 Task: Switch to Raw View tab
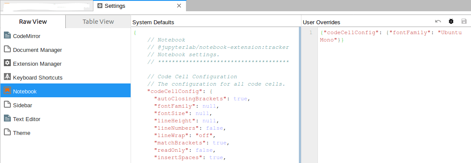tap(33, 22)
